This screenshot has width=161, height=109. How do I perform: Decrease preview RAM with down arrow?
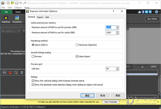coord(118,29)
